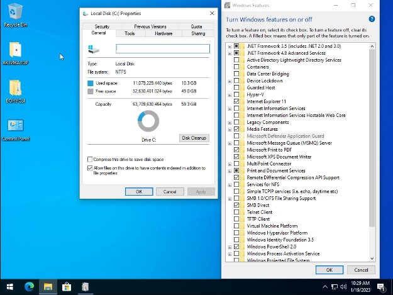Open the volume tray icon
Image resolution: width=393 pixels, height=295 pixels.
[x=343, y=287]
